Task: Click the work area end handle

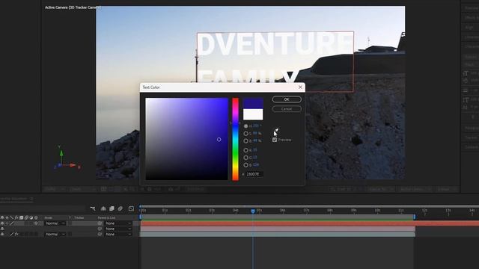Action: click(x=415, y=217)
